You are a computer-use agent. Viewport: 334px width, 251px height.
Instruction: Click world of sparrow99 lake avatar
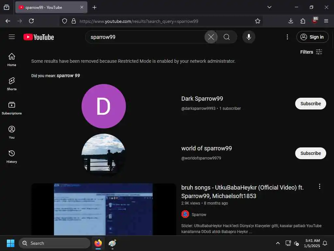coord(103,155)
